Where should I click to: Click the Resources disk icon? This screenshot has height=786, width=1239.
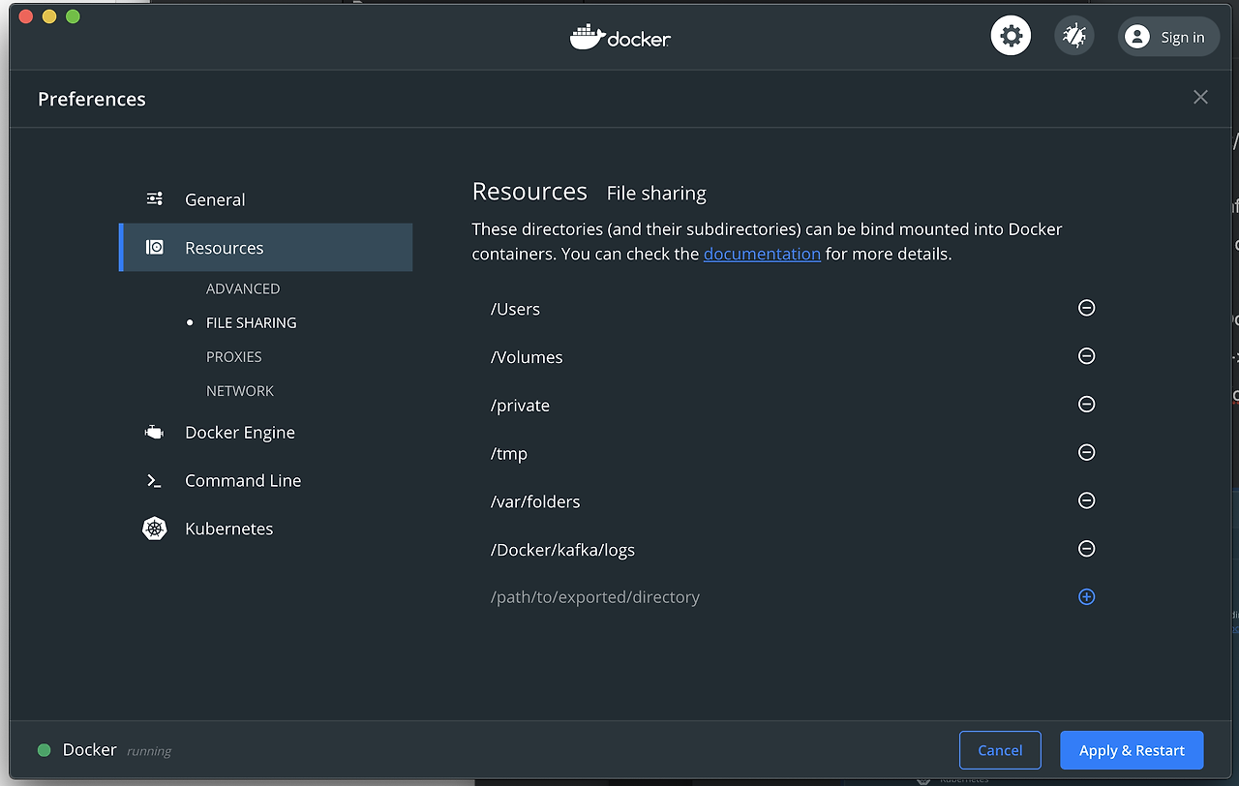pos(155,248)
